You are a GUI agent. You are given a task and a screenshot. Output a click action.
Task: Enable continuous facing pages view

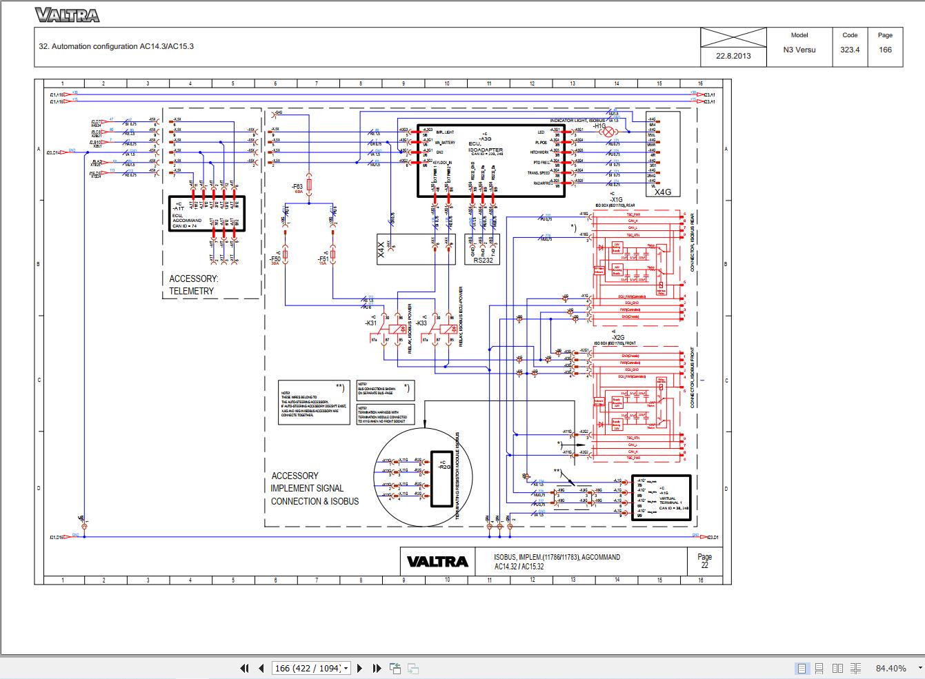click(855, 668)
